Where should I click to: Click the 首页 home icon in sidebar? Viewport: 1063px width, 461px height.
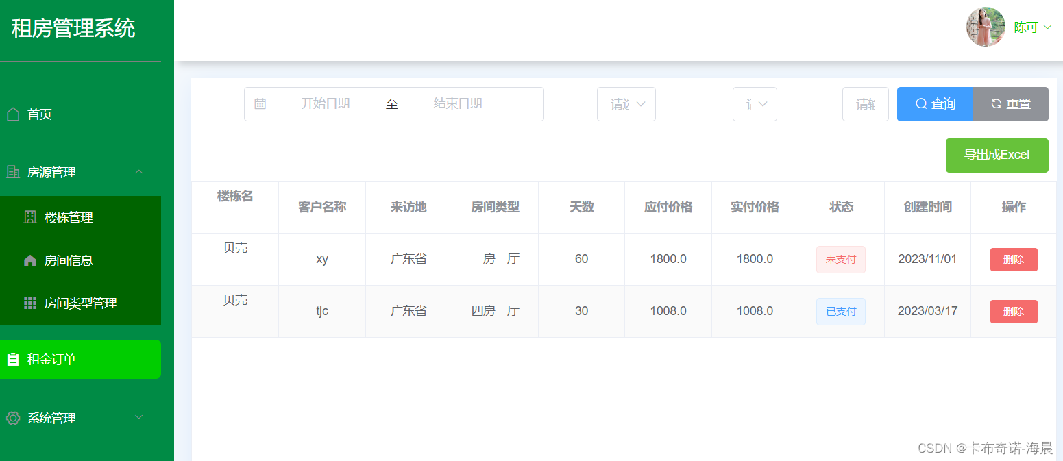[x=12, y=114]
